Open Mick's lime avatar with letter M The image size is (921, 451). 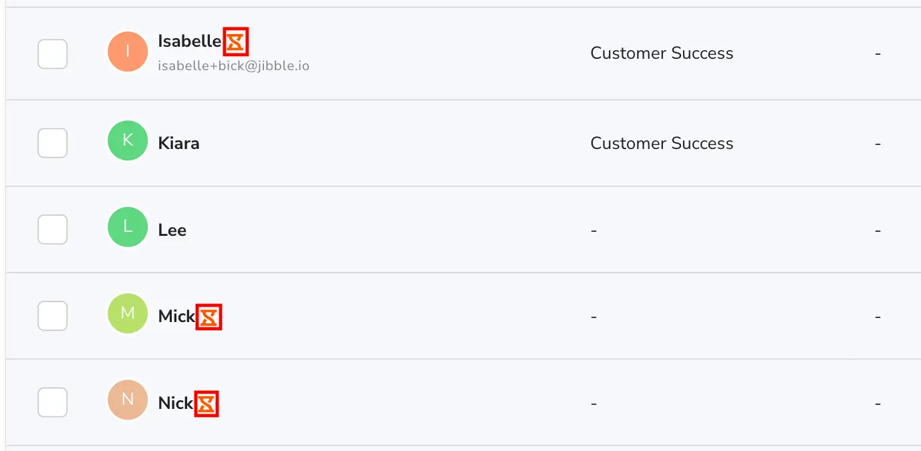(128, 313)
